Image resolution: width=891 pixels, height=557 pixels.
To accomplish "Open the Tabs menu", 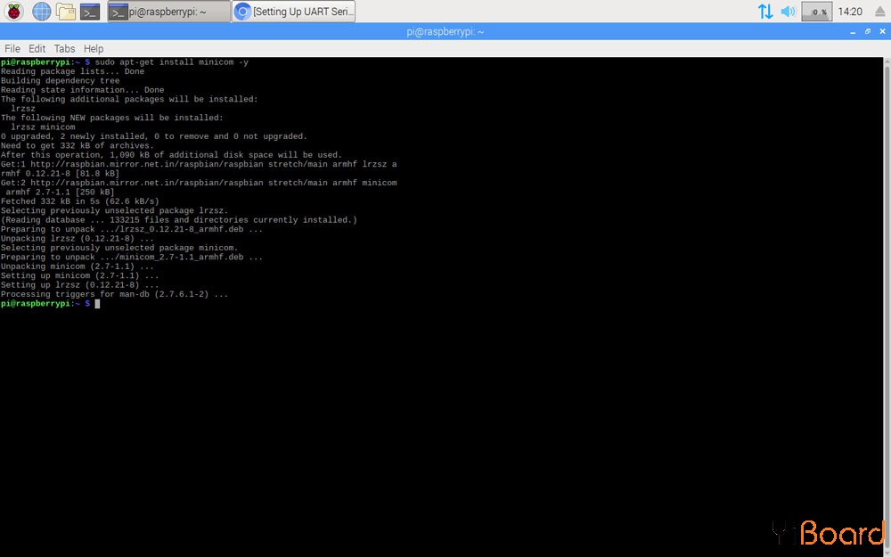I will (64, 48).
